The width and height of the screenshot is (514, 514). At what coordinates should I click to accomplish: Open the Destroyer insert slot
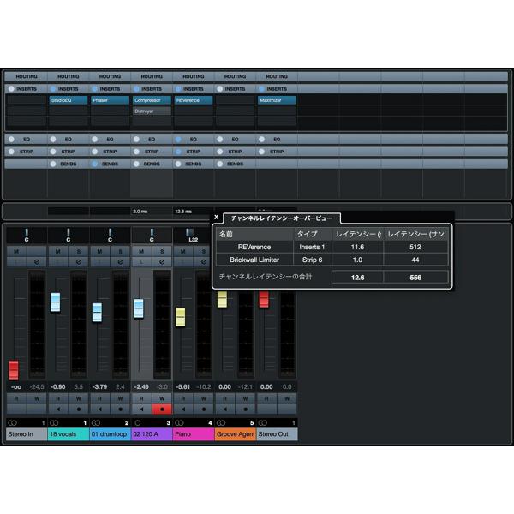(152, 111)
